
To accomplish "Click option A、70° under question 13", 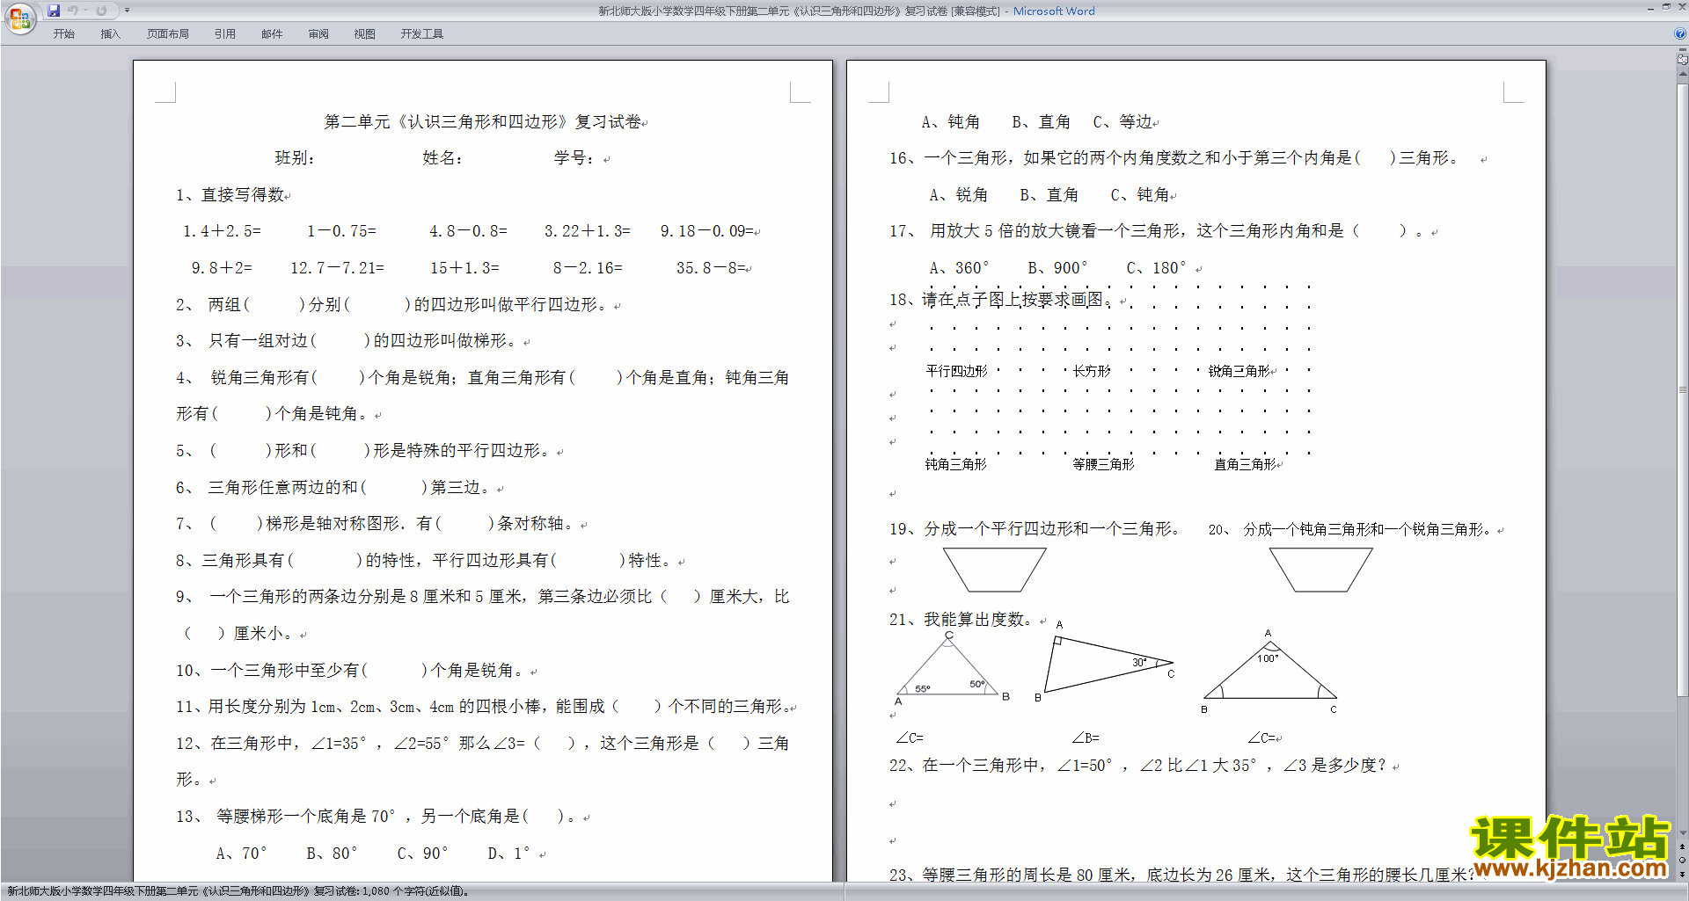I will pos(241,854).
